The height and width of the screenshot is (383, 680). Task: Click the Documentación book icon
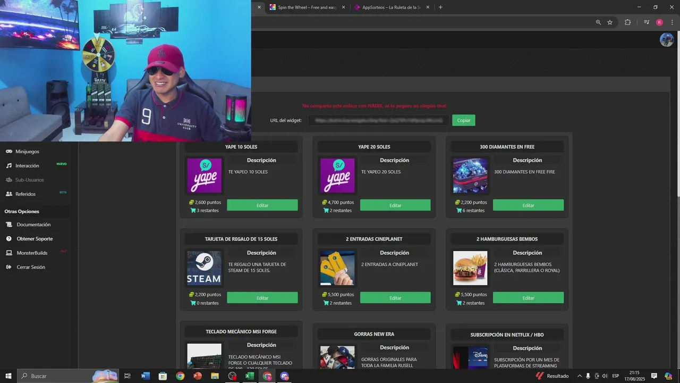click(x=9, y=224)
